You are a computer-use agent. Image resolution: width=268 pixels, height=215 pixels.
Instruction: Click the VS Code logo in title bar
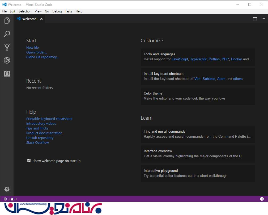(x=5, y=5)
